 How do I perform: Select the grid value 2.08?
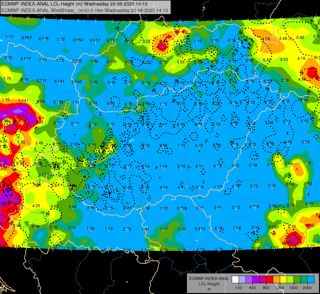click(x=24, y=80)
